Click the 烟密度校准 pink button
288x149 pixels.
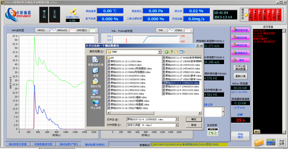[x=240, y=30]
